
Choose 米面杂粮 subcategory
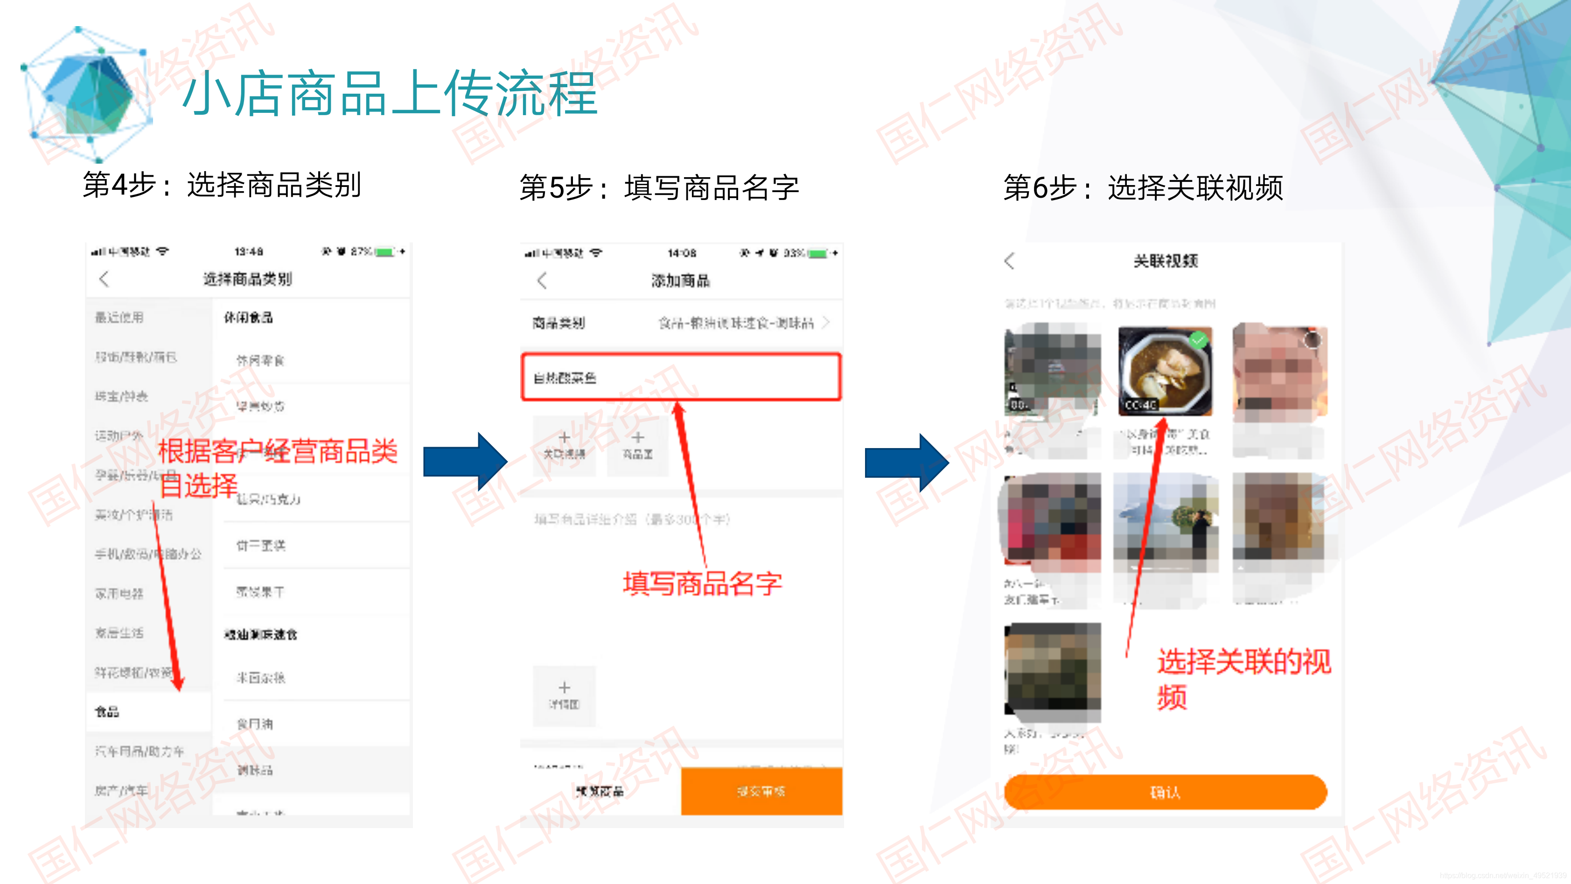pos(260,677)
